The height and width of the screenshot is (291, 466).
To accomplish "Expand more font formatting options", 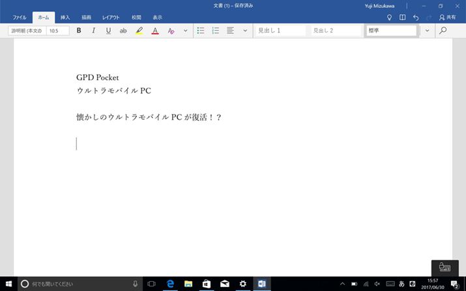I will tap(185, 31).
